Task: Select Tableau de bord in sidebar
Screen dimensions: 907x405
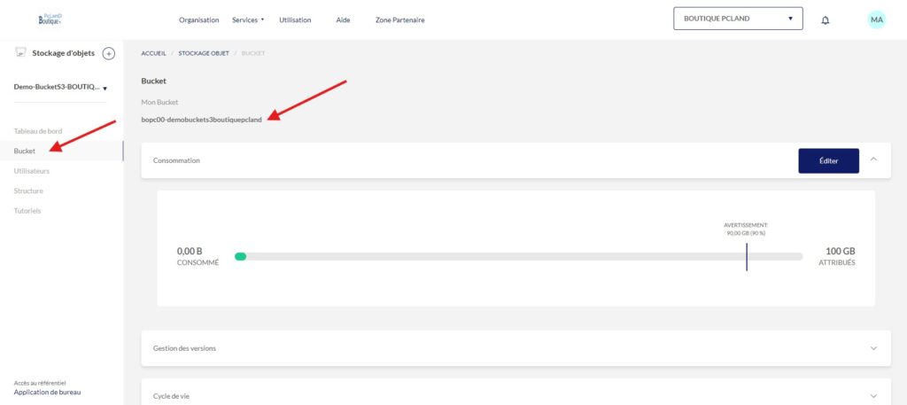Action: (38, 131)
